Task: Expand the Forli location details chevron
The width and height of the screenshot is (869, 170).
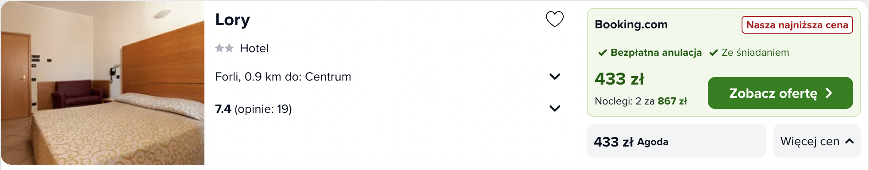Action: coord(555,77)
